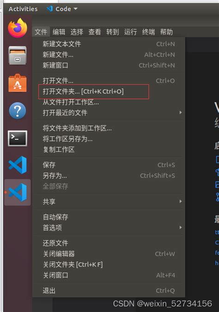219x312 pixels.
Task: Click the highlighted running VS Code dock icon
Action: point(18,192)
